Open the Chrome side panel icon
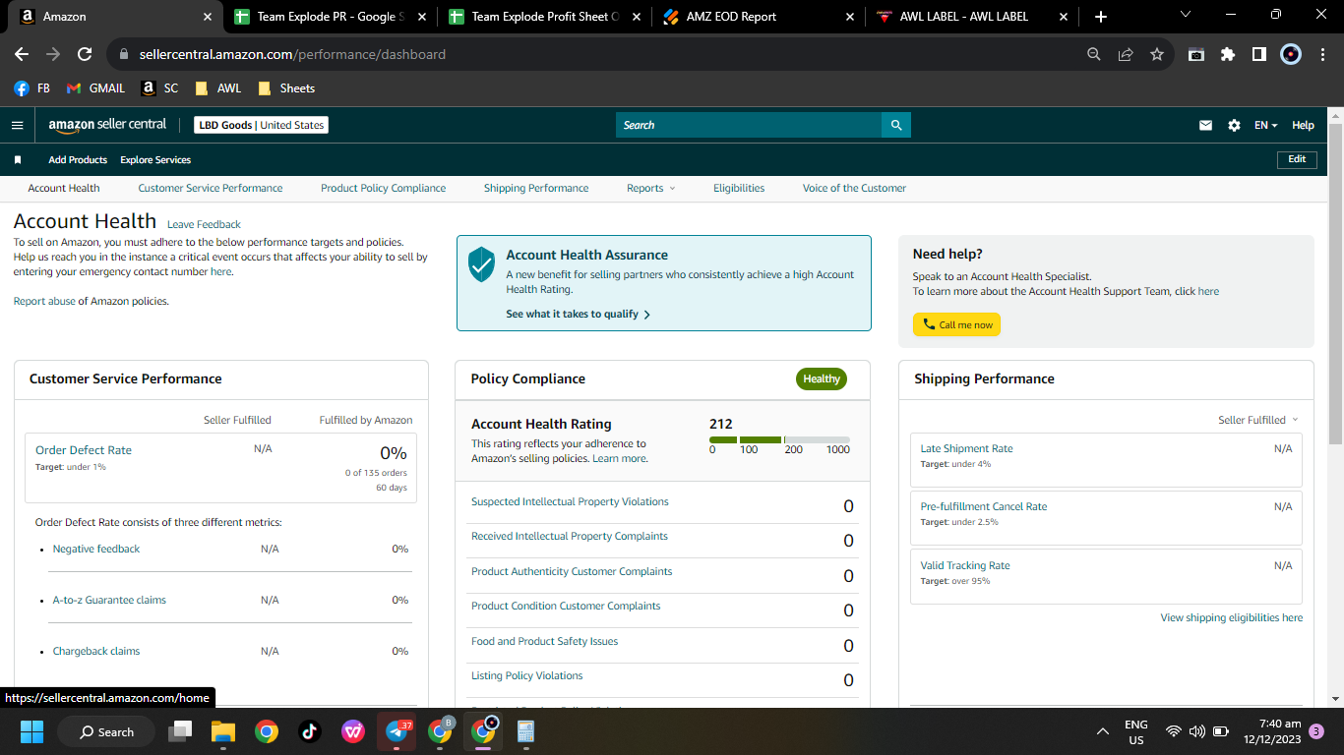The width and height of the screenshot is (1344, 755). pyautogui.click(x=1259, y=54)
